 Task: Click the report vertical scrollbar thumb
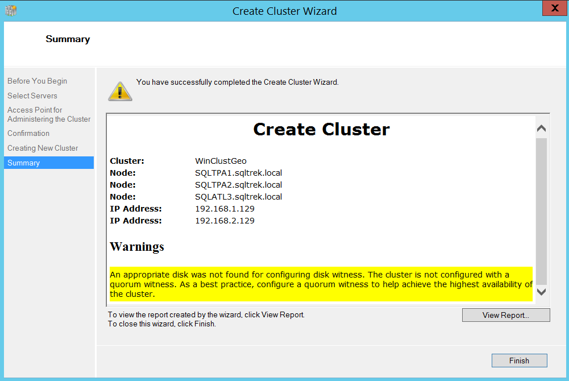point(541,211)
